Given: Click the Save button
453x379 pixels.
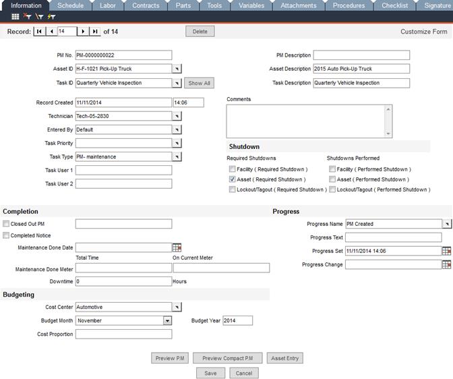Looking at the screenshot, I should pyautogui.click(x=210, y=373).
